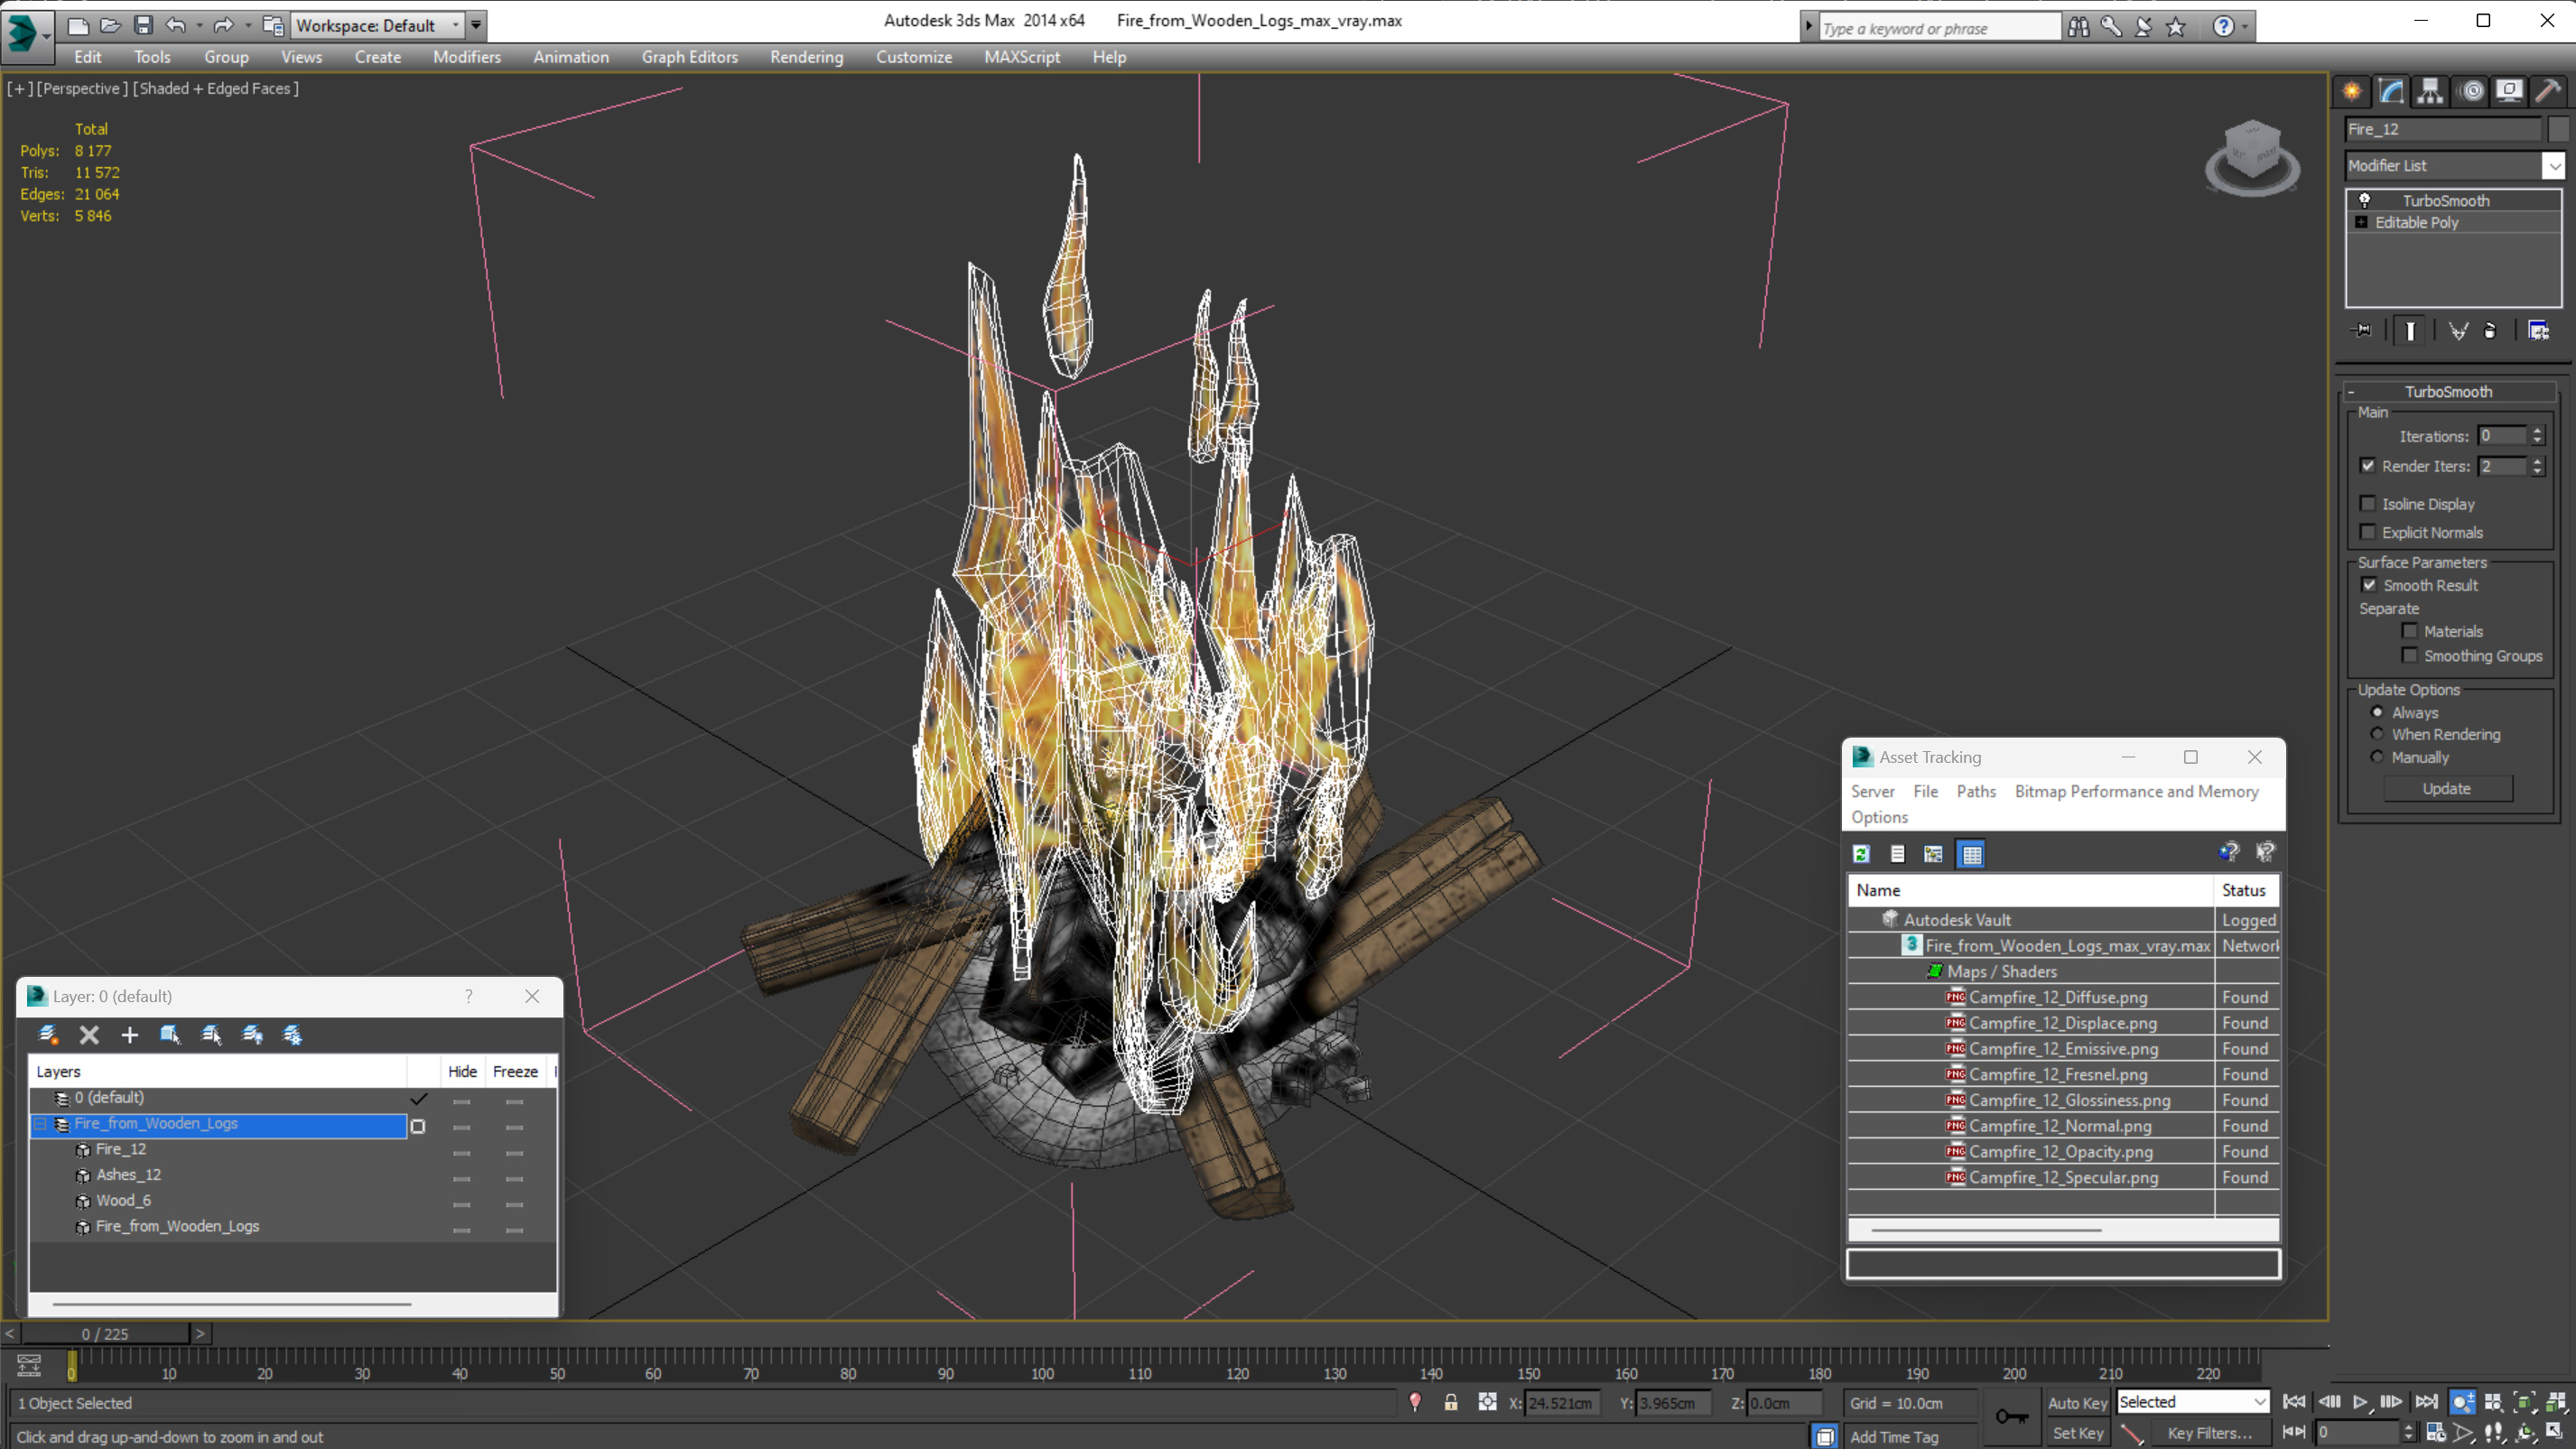
Task: Toggle the Render Iters checkbox
Action: coord(2367,465)
